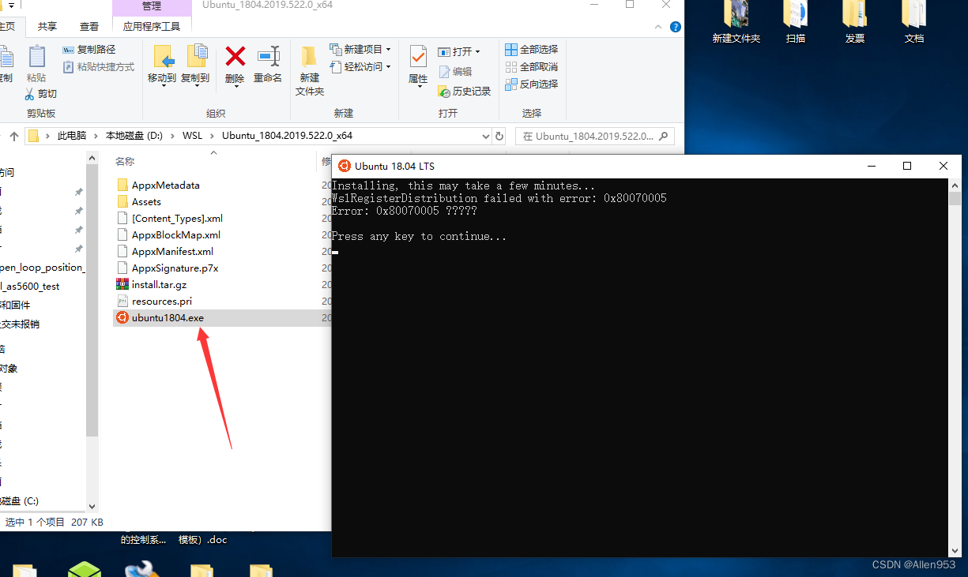Image resolution: width=968 pixels, height=577 pixels.
Task: Switch to the View (查看) ribbon tab
Action: [x=89, y=25]
